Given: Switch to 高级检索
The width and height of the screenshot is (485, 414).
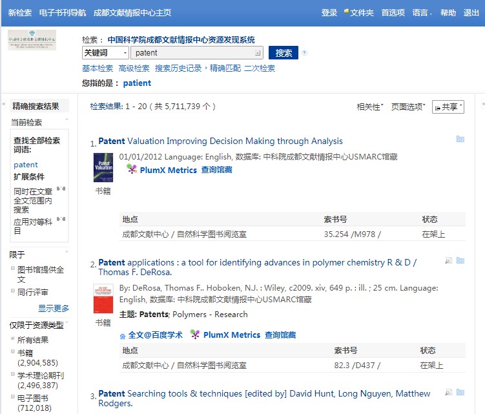Looking at the screenshot, I should click(134, 68).
